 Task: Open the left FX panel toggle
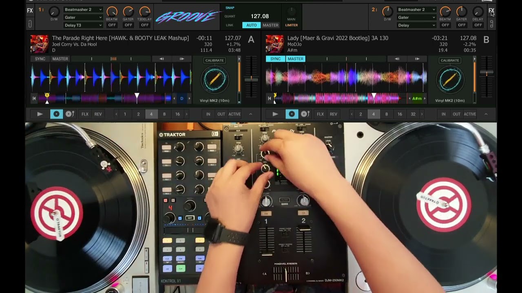point(30,11)
